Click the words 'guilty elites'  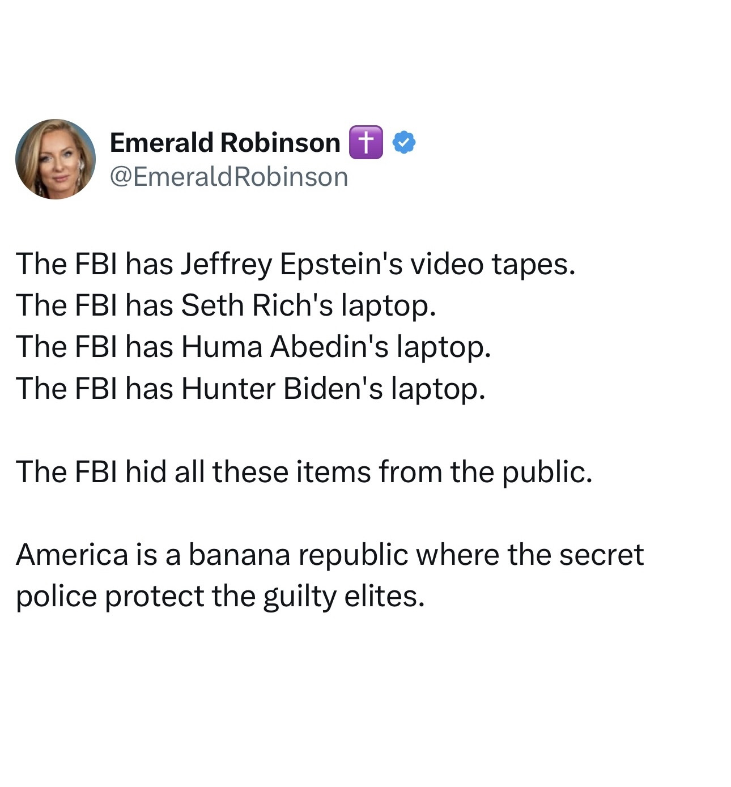pyautogui.click(x=343, y=596)
